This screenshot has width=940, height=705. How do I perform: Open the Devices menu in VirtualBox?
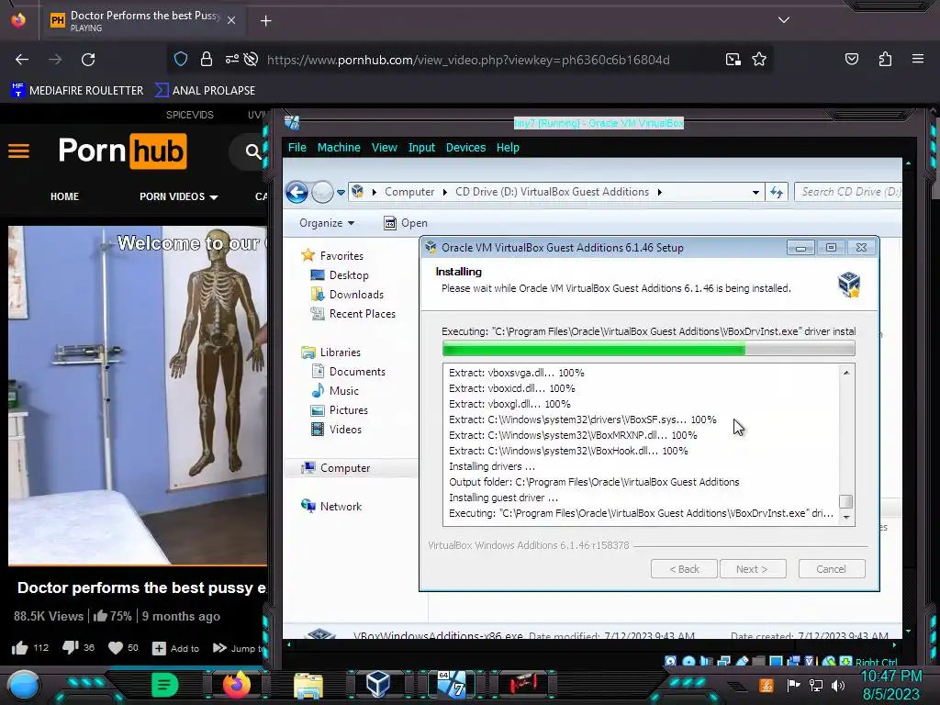pos(465,148)
